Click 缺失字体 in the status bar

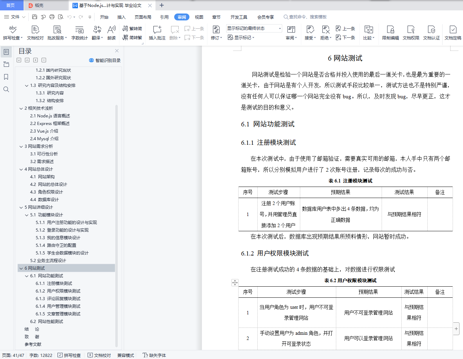pos(154,355)
